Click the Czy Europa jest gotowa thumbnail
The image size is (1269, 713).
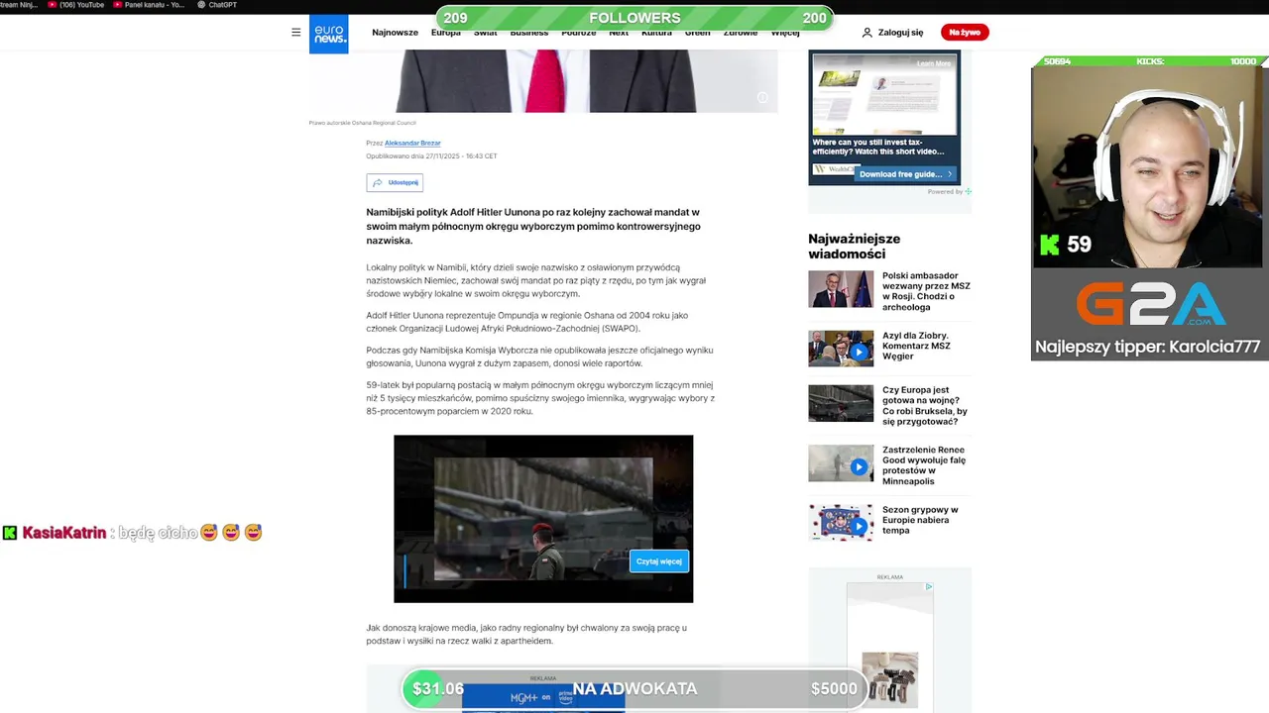click(841, 404)
